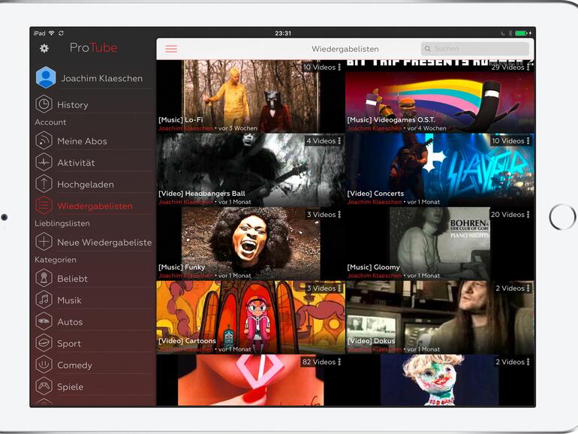Open the History clock icon

point(44,104)
